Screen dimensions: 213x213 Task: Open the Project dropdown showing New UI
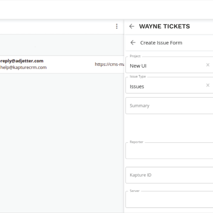click(x=169, y=65)
